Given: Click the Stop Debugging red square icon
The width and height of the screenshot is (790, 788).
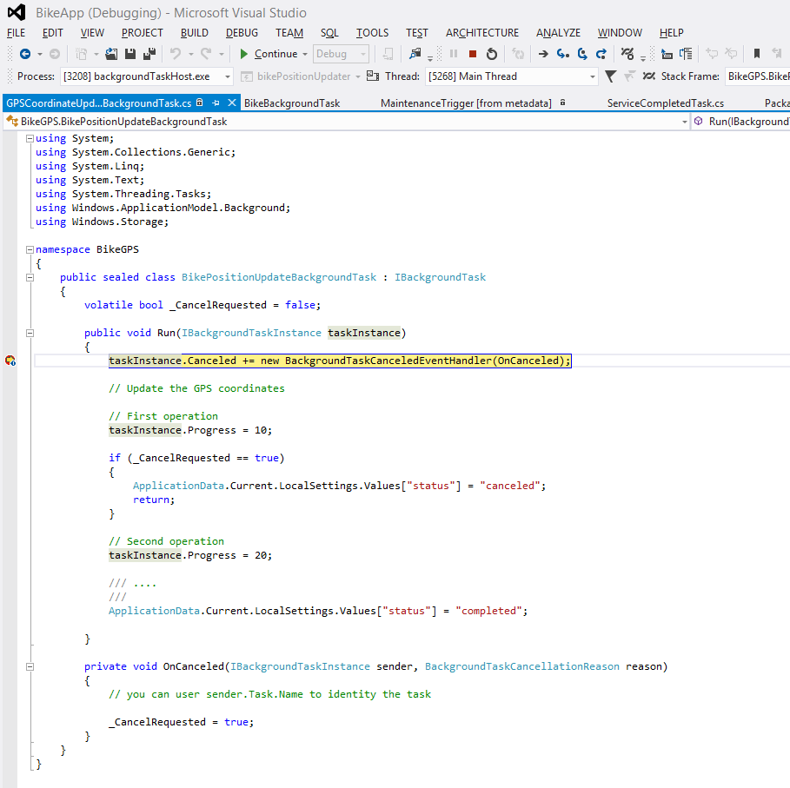Looking at the screenshot, I should (x=471, y=54).
